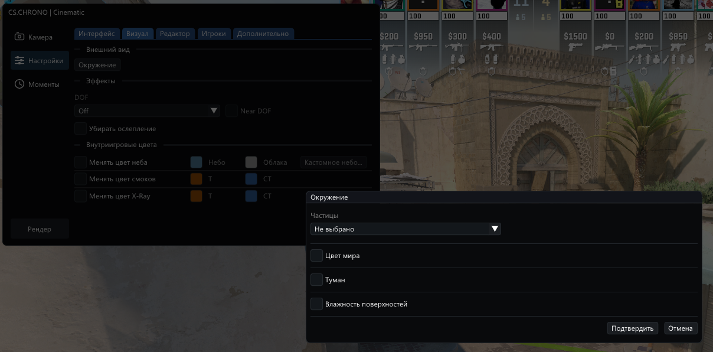Pick the Небо color swatch
This screenshot has width=713, height=352.
(196, 162)
